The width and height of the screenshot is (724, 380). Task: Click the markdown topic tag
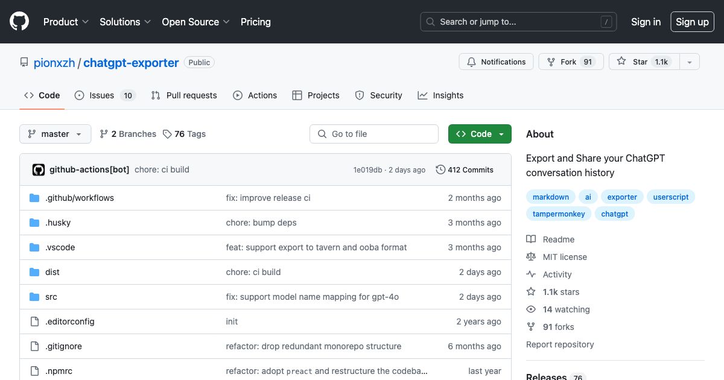[550, 197]
